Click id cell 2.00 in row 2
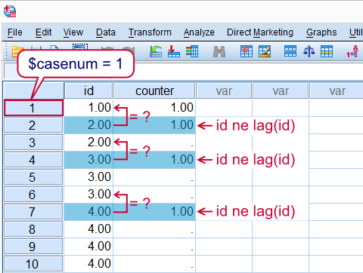The height and width of the screenshot is (273, 363). (88, 125)
